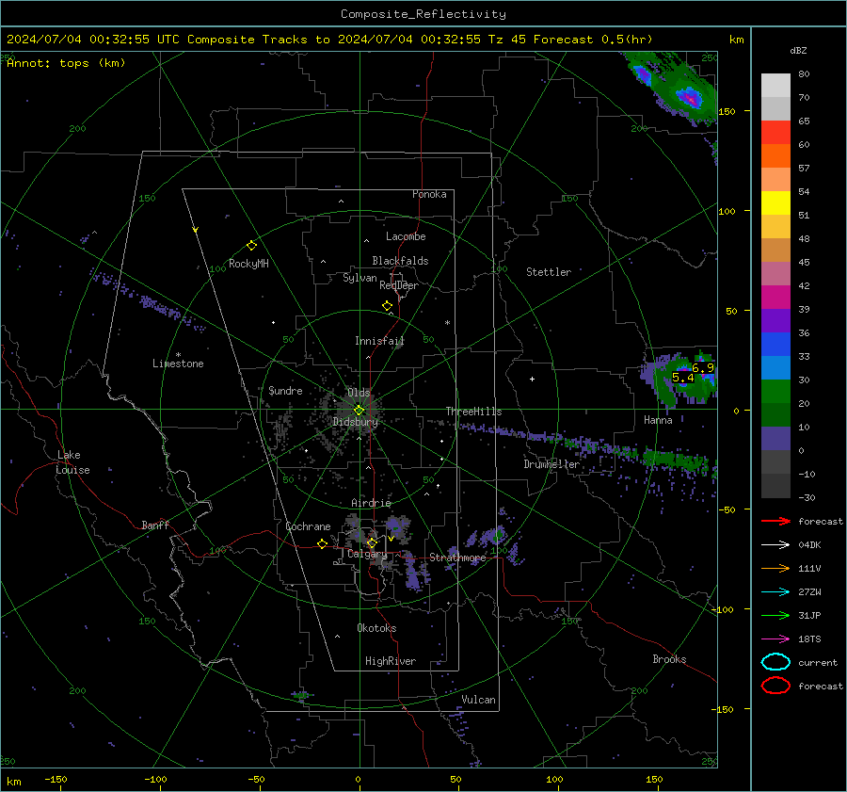Click the -50 tick on the x-axis
847x792 pixels.
256,780
